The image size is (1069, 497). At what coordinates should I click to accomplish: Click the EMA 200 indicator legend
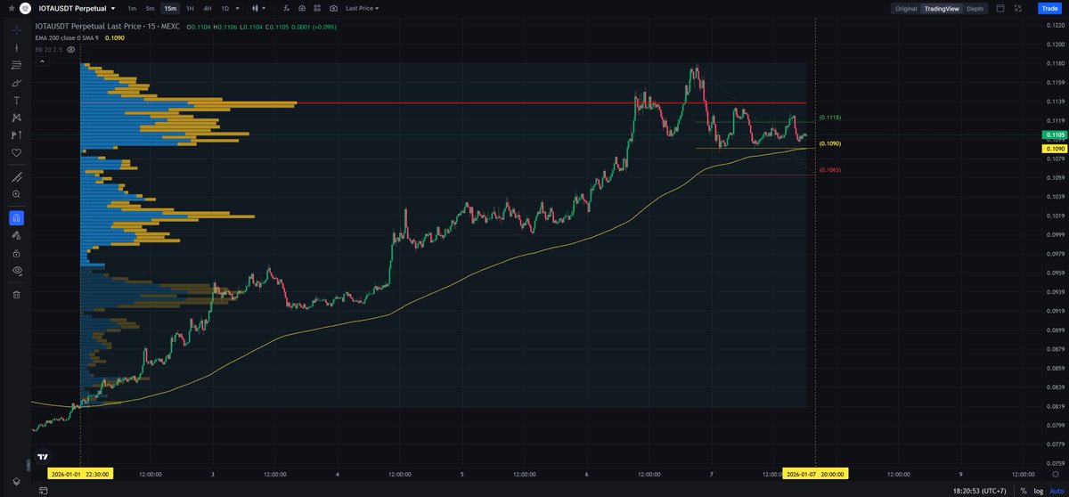point(68,37)
